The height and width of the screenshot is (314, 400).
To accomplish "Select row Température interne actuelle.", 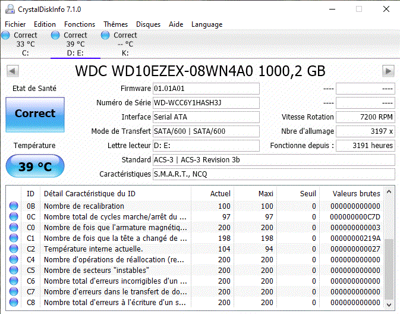I will (196, 249).
